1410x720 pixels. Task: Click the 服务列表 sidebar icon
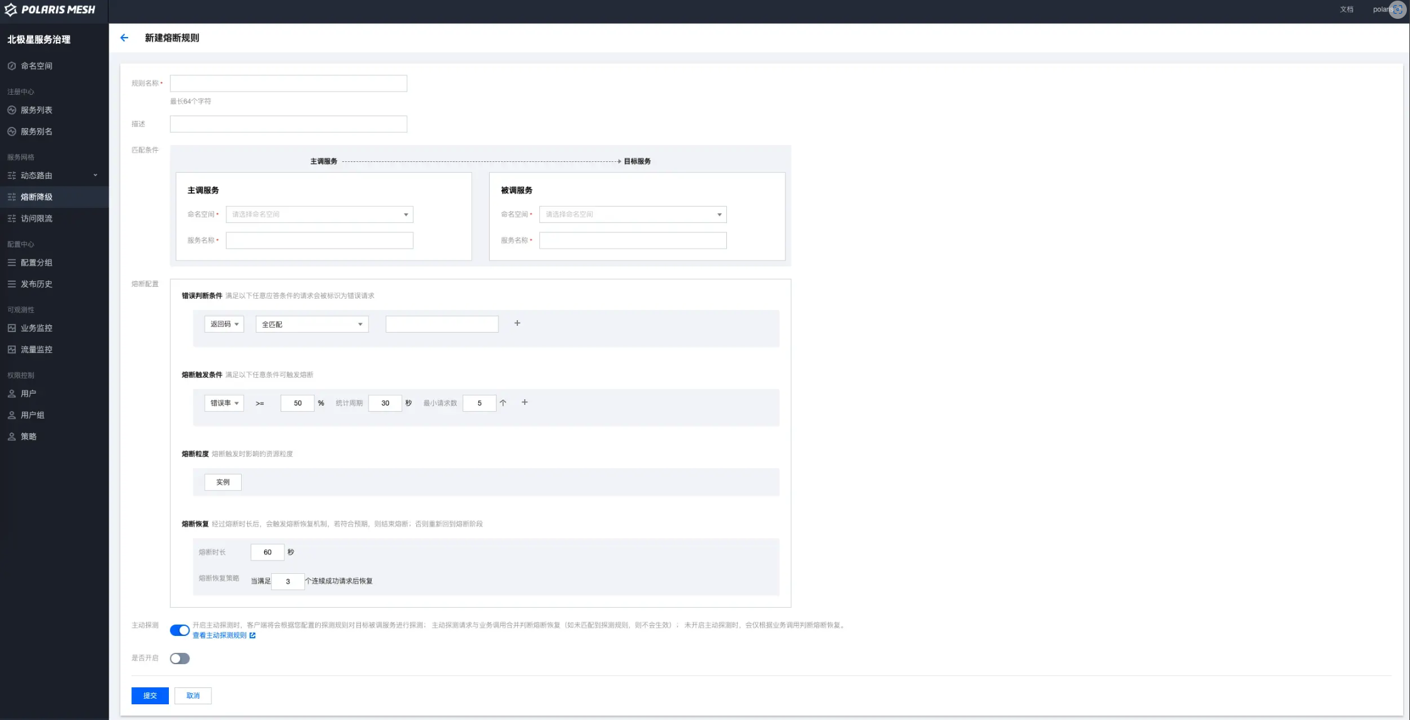click(x=11, y=110)
